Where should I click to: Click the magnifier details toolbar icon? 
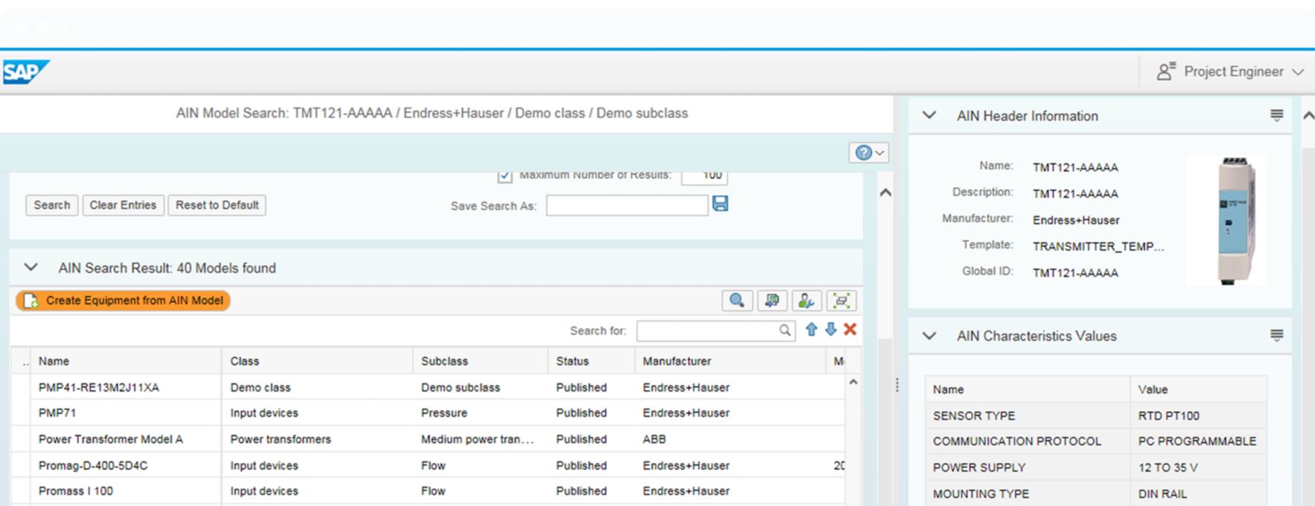(x=736, y=301)
